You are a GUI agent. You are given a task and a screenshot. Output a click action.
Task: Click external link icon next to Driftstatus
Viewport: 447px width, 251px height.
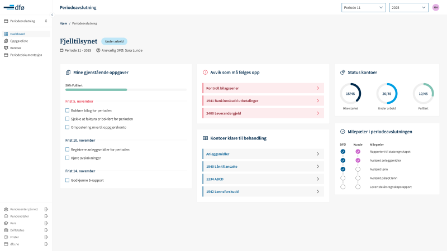coord(46,230)
